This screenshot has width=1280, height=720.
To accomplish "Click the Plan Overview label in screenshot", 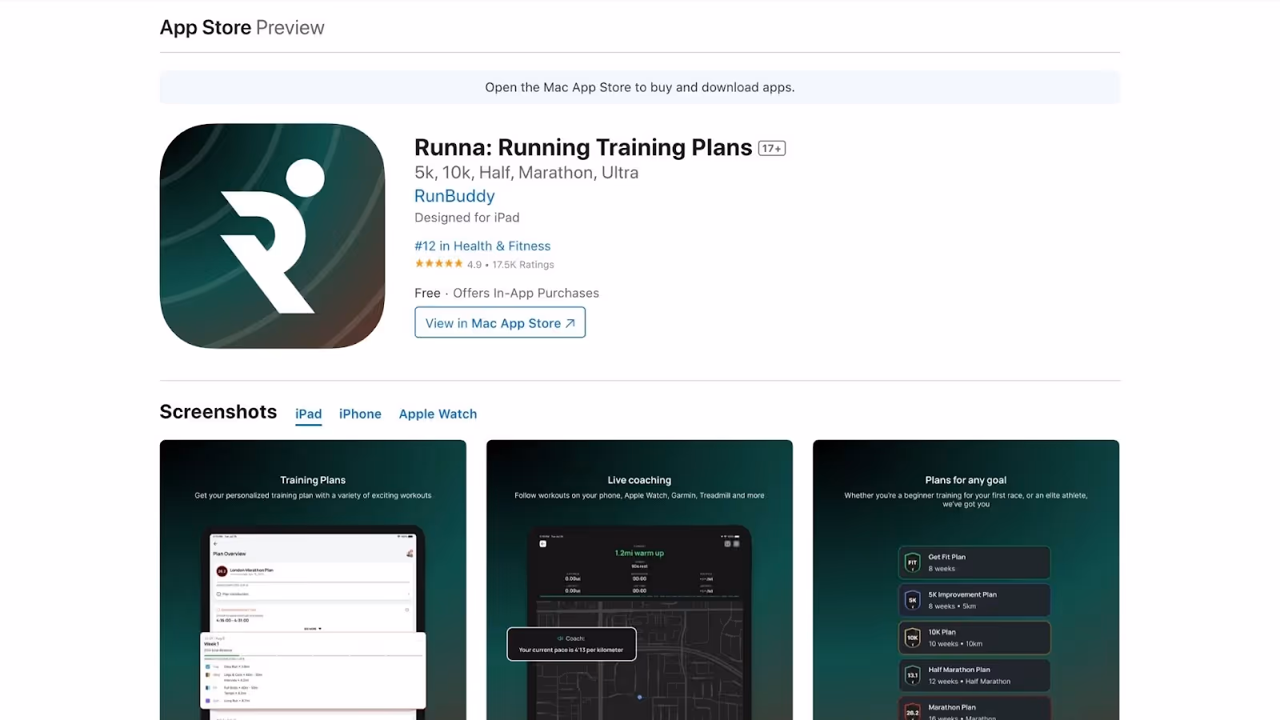I will pos(230,554).
